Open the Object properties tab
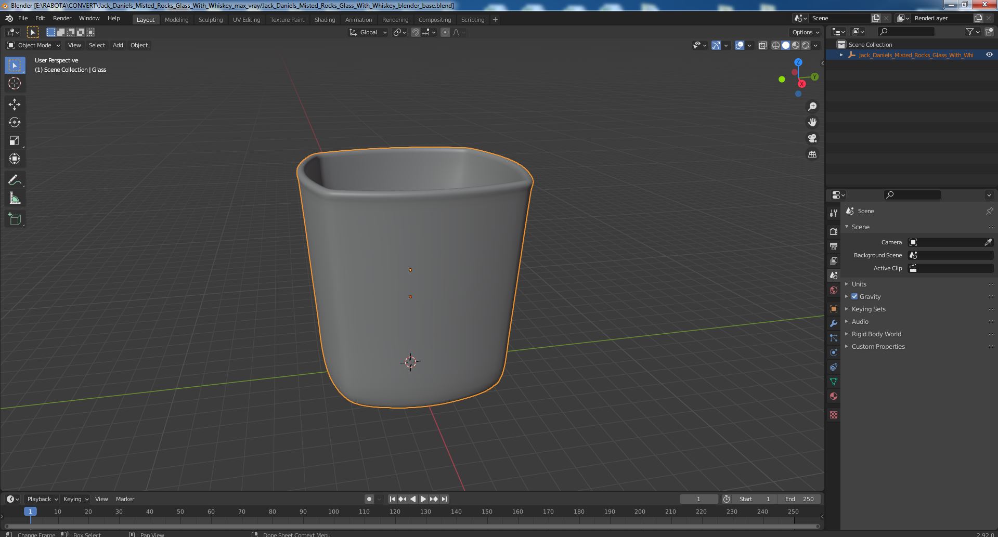 coord(834,309)
